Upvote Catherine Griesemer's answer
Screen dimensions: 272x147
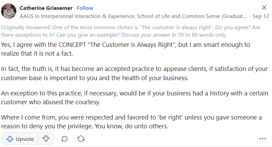point(20,139)
